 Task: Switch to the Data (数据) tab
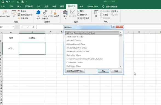click(46, 7)
